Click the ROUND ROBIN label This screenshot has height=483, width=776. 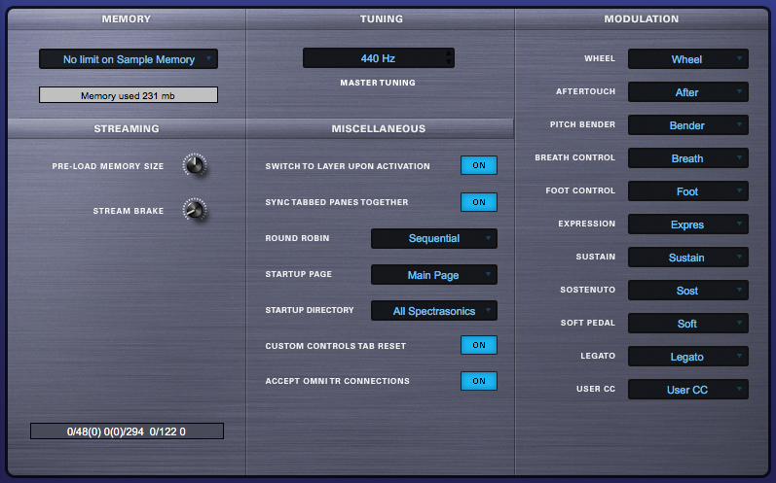[297, 238]
